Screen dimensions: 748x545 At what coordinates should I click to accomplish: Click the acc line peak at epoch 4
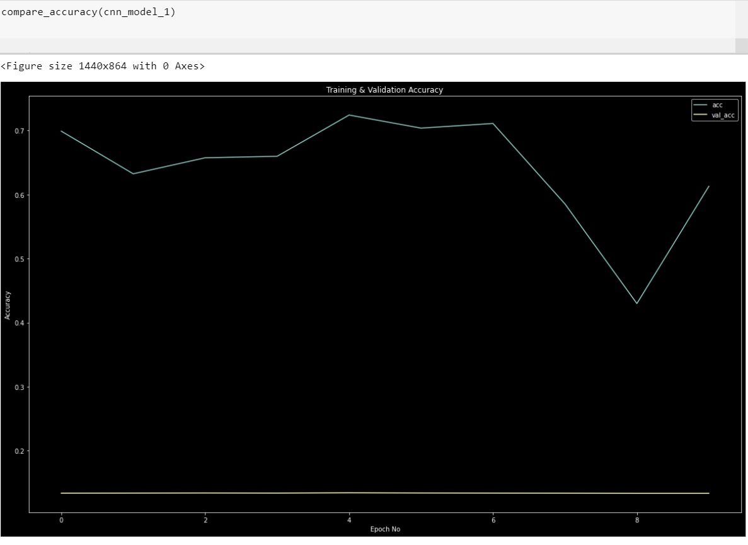(x=349, y=115)
